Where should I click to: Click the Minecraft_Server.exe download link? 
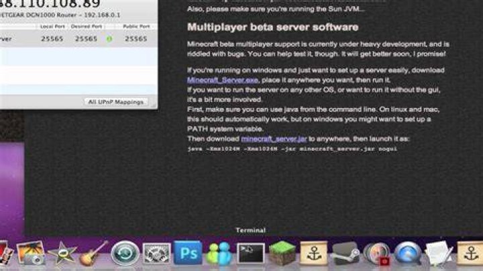click(223, 80)
